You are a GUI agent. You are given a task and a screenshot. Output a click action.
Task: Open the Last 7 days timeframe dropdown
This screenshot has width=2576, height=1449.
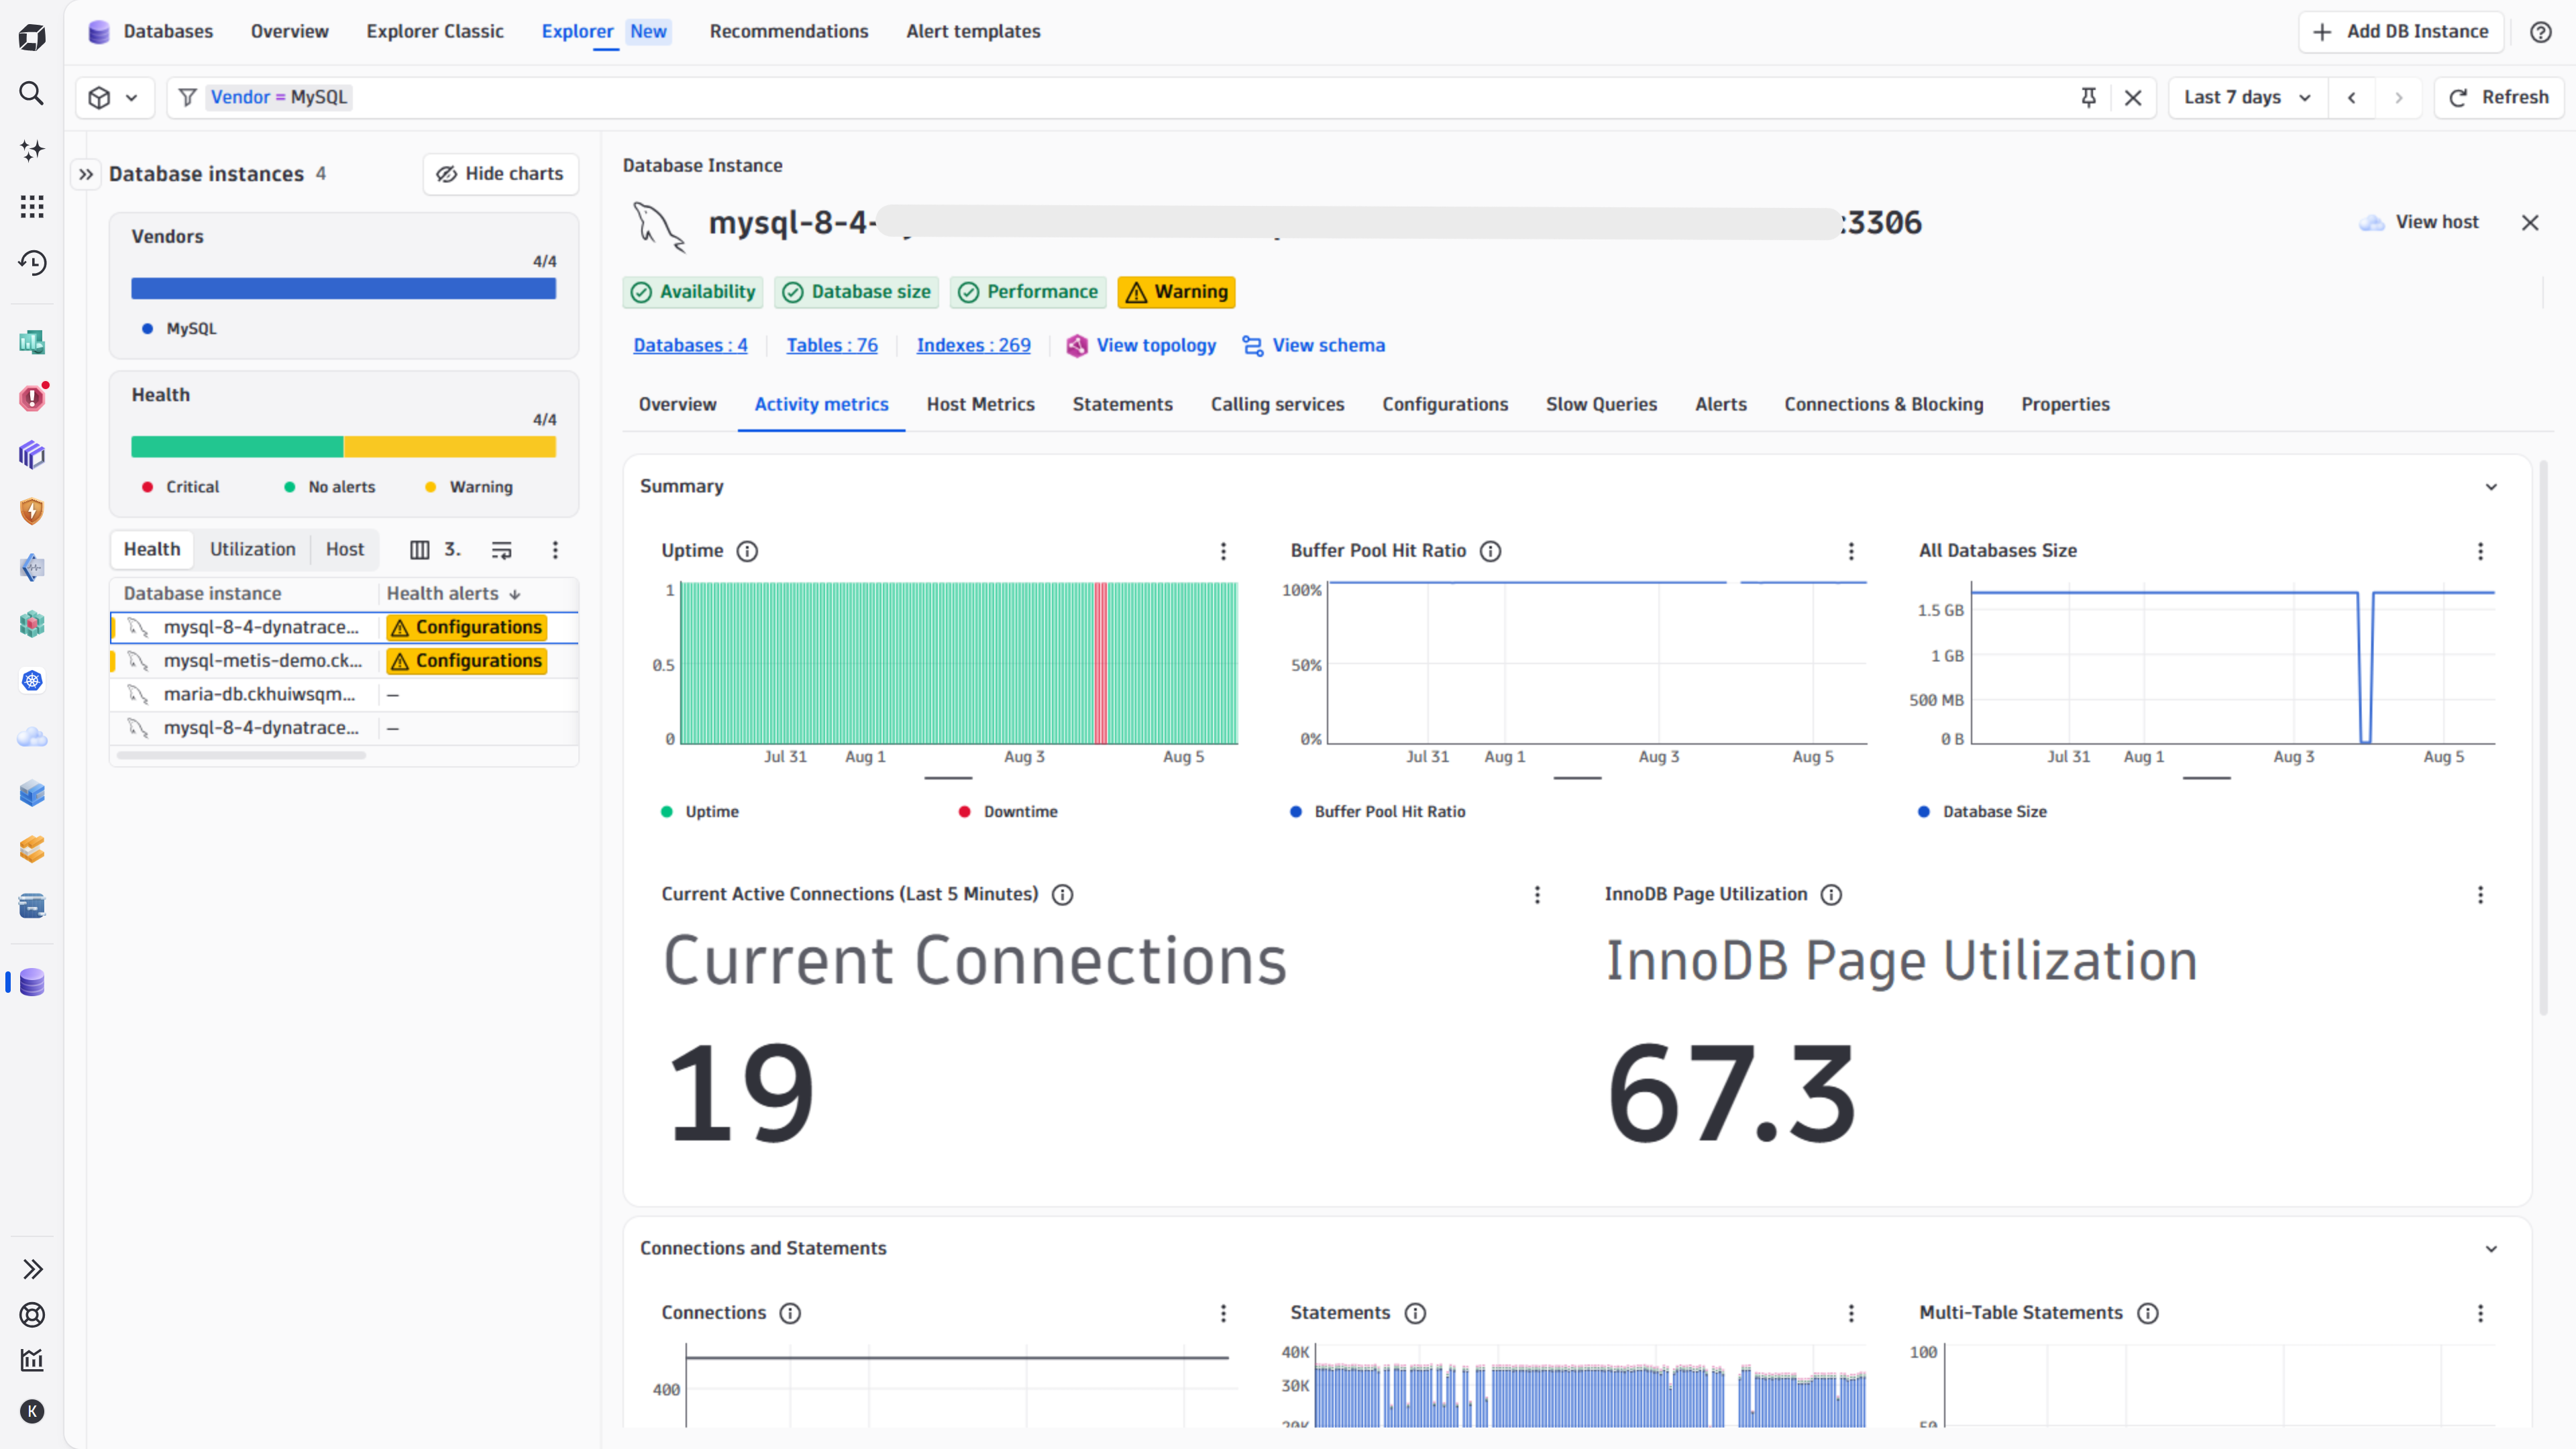2248,97
